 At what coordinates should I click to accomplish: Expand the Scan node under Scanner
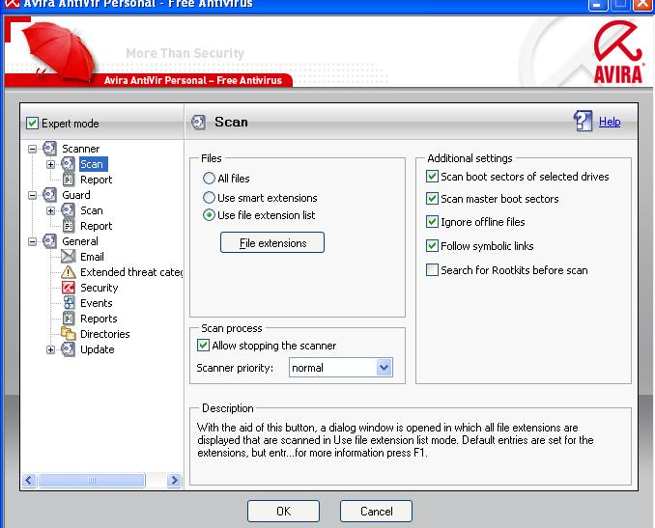click(x=50, y=164)
